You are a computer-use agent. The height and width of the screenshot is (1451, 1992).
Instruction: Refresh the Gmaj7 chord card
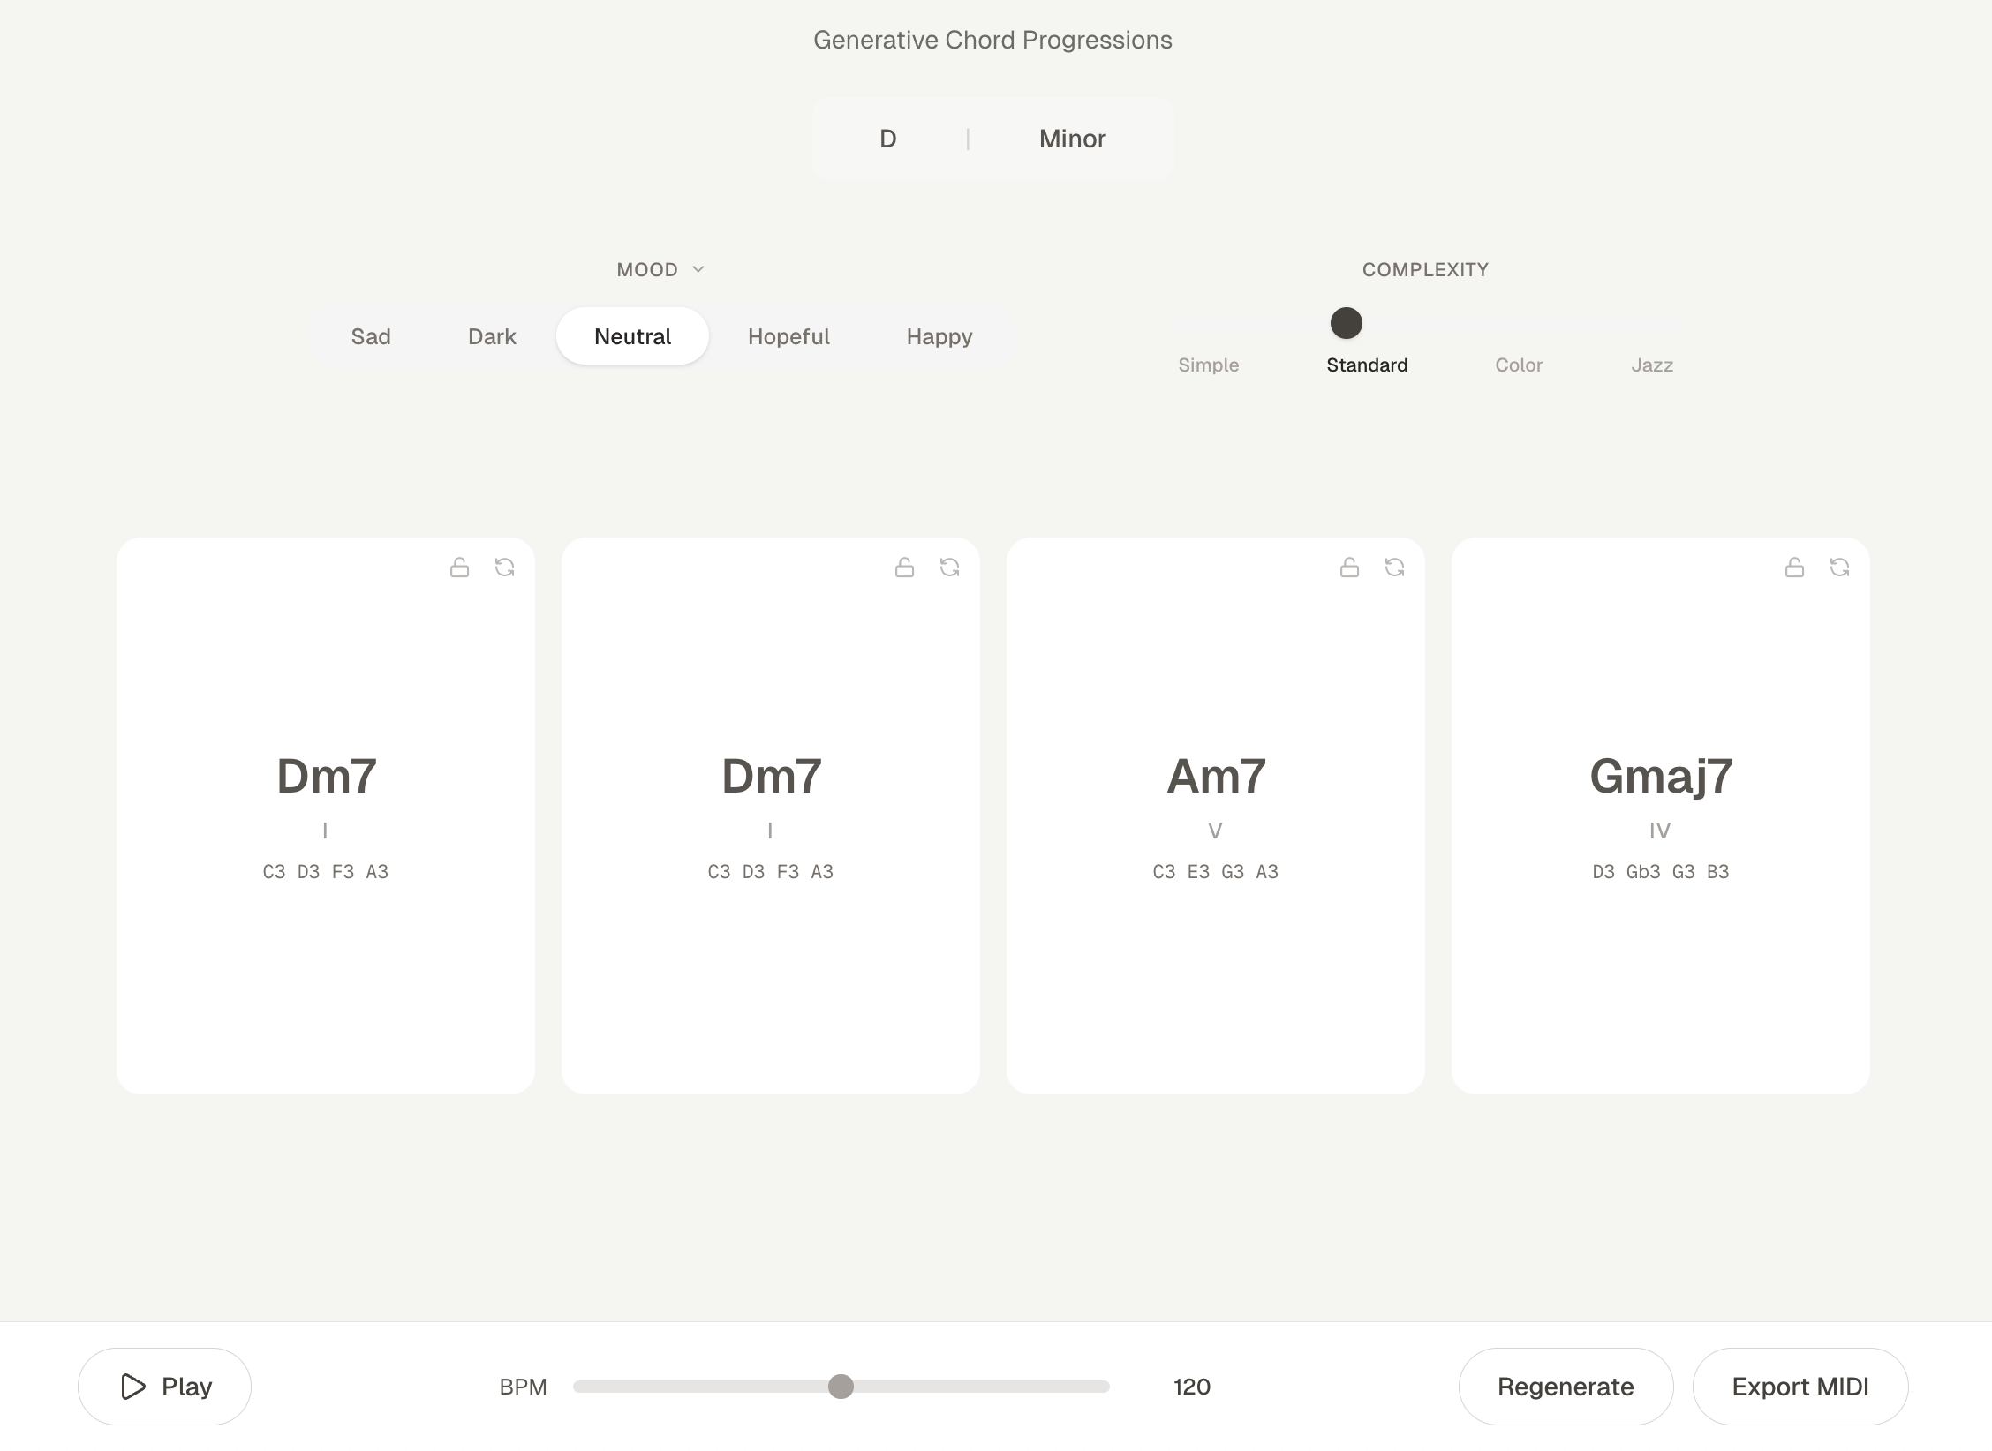click(1840, 568)
